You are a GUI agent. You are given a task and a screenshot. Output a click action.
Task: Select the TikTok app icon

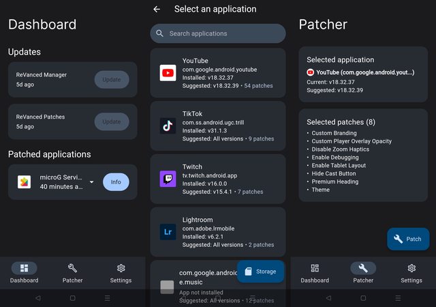coord(168,126)
